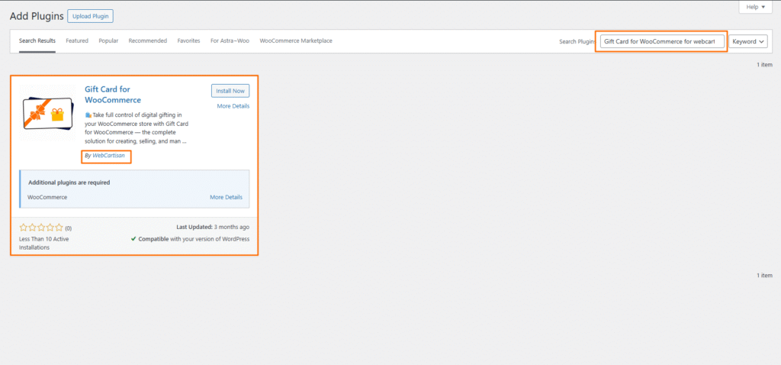This screenshot has height=365, width=781.
Task: Click the green compatibility checkmark icon
Action: coord(133,239)
